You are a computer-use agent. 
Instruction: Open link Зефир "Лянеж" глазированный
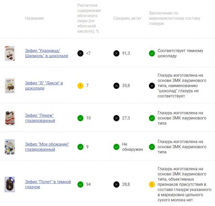tap(40, 118)
